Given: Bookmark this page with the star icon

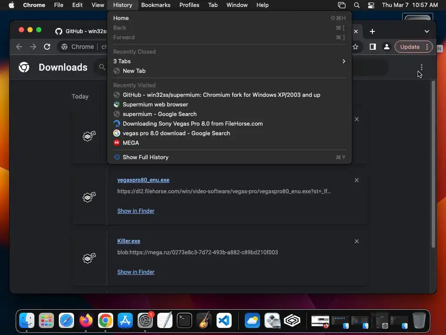Looking at the screenshot, I should tap(355, 47).
